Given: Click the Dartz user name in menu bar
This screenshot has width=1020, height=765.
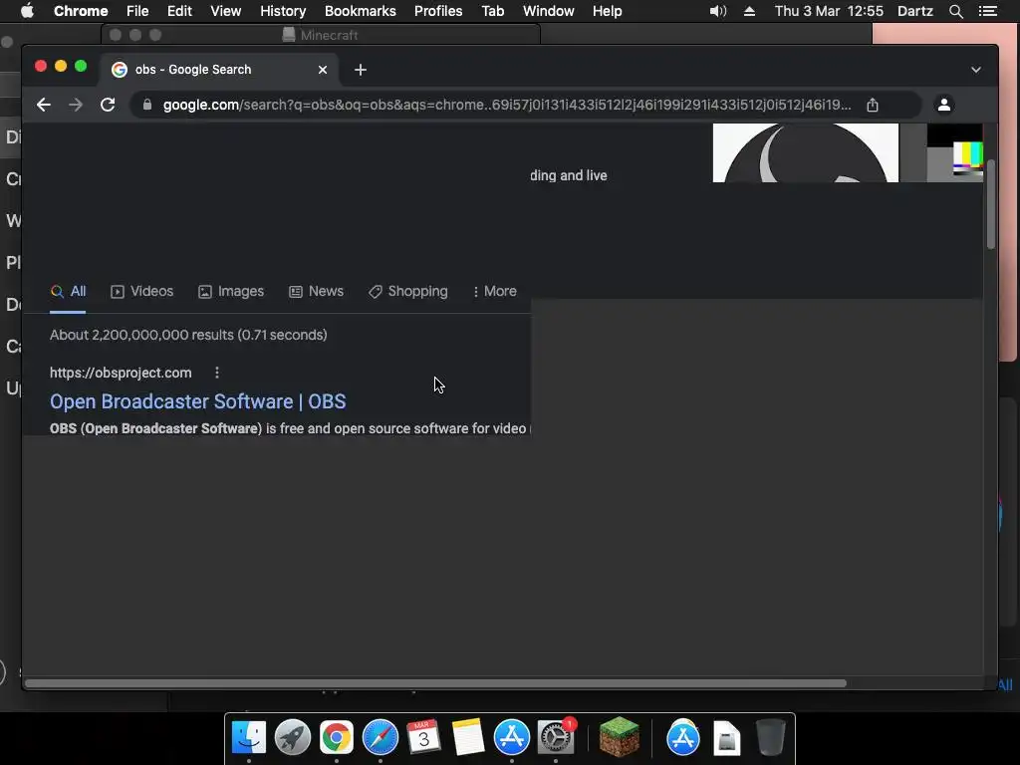Looking at the screenshot, I should tap(915, 11).
